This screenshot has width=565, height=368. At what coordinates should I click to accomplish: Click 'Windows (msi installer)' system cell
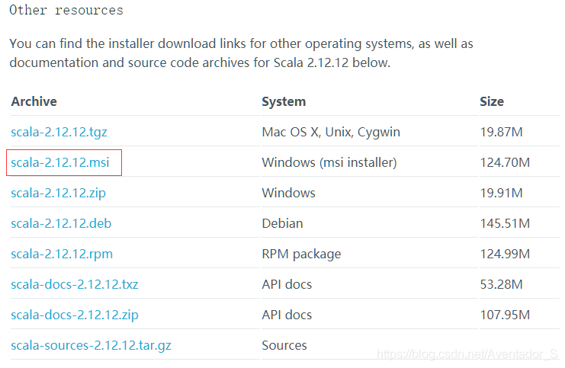click(329, 162)
